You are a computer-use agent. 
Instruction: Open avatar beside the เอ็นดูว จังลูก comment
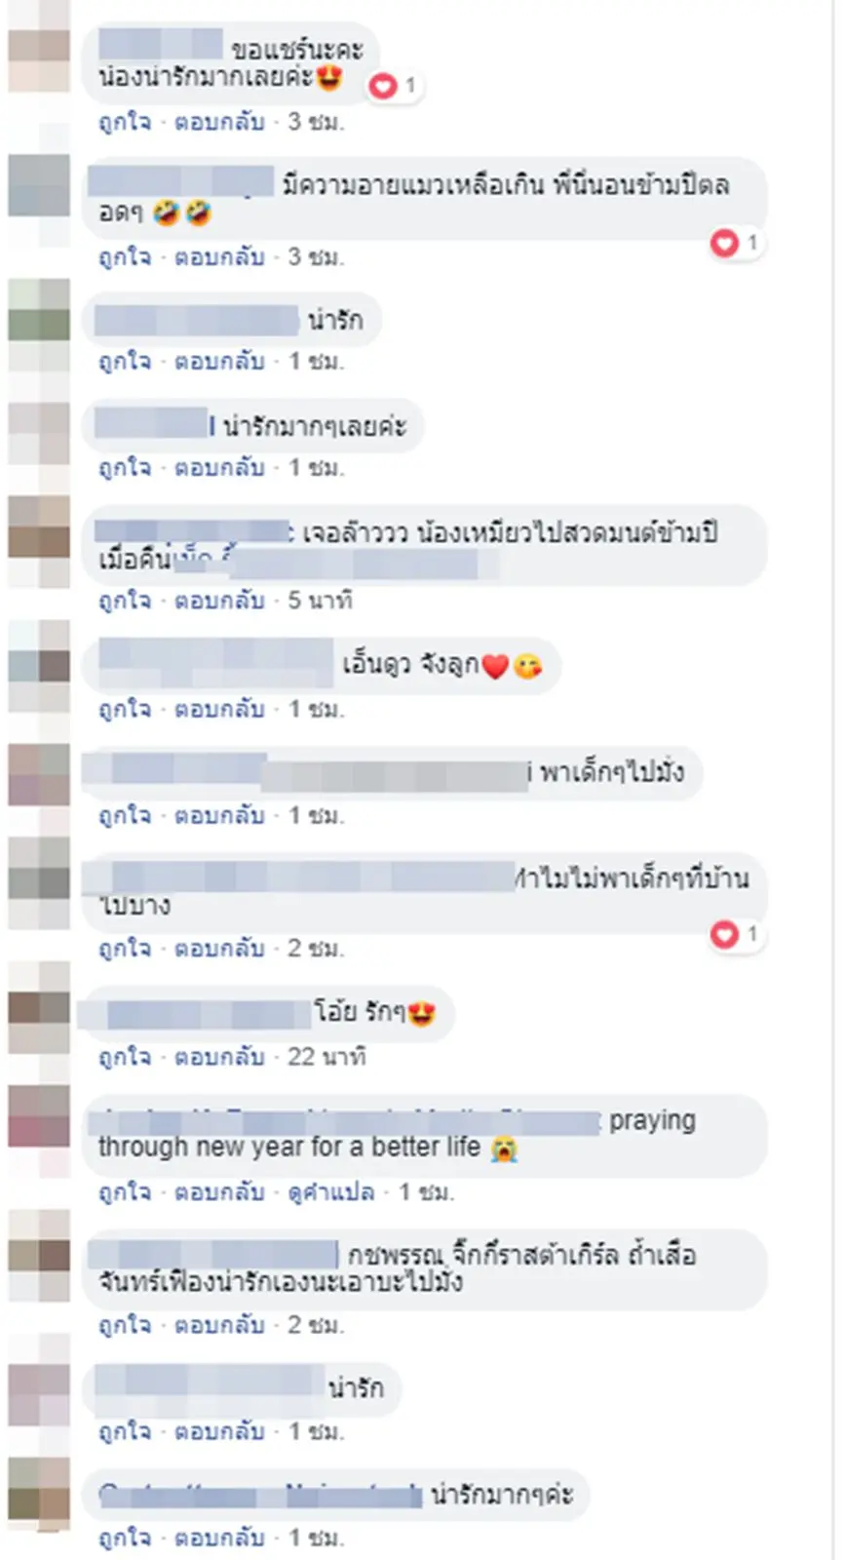pos(39,652)
